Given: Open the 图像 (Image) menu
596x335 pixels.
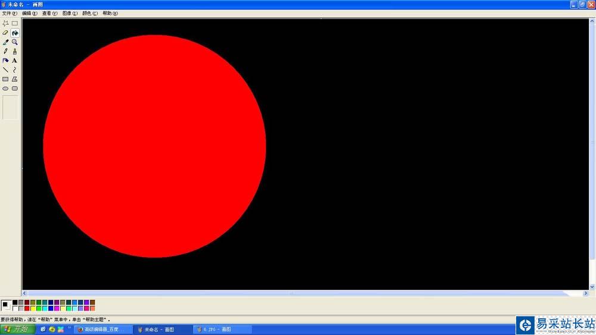Looking at the screenshot, I should pyautogui.click(x=70, y=13).
